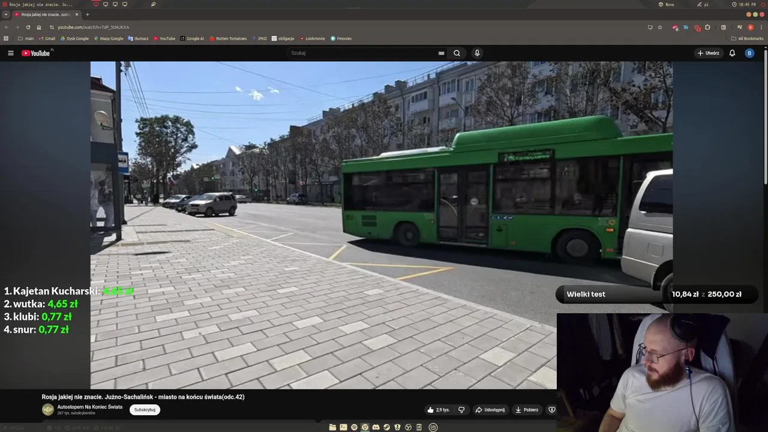The width and height of the screenshot is (768, 432).
Task: Open the on-screen keyboard in search box
Action: [442, 53]
